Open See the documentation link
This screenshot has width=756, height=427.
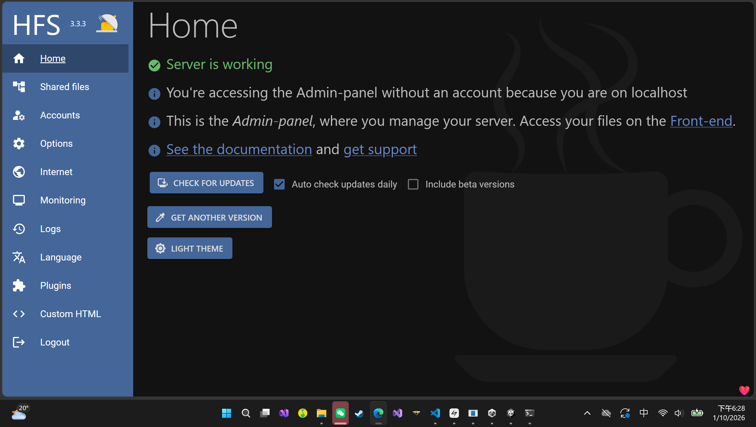[239, 149]
